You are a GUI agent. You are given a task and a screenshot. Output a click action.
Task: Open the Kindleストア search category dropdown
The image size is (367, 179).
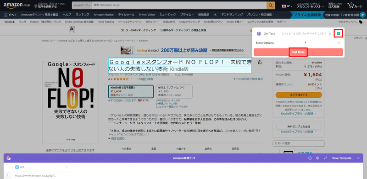tap(82, 5)
